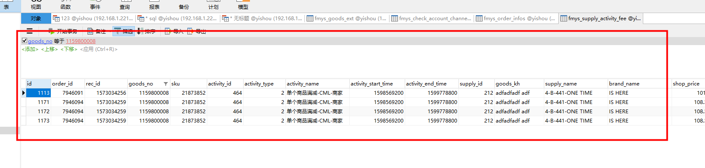The width and height of the screenshot is (705, 168).
Task: Click the 等于 operator in the filter
Action: click(59, 41)
